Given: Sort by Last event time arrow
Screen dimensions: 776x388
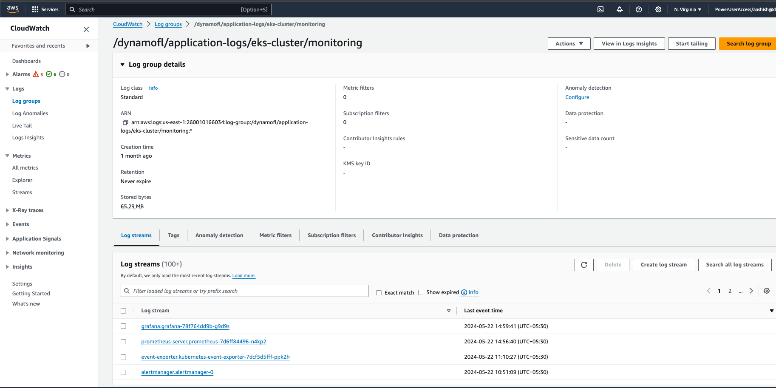Looking at the screenshot, I should coord(772,311).
